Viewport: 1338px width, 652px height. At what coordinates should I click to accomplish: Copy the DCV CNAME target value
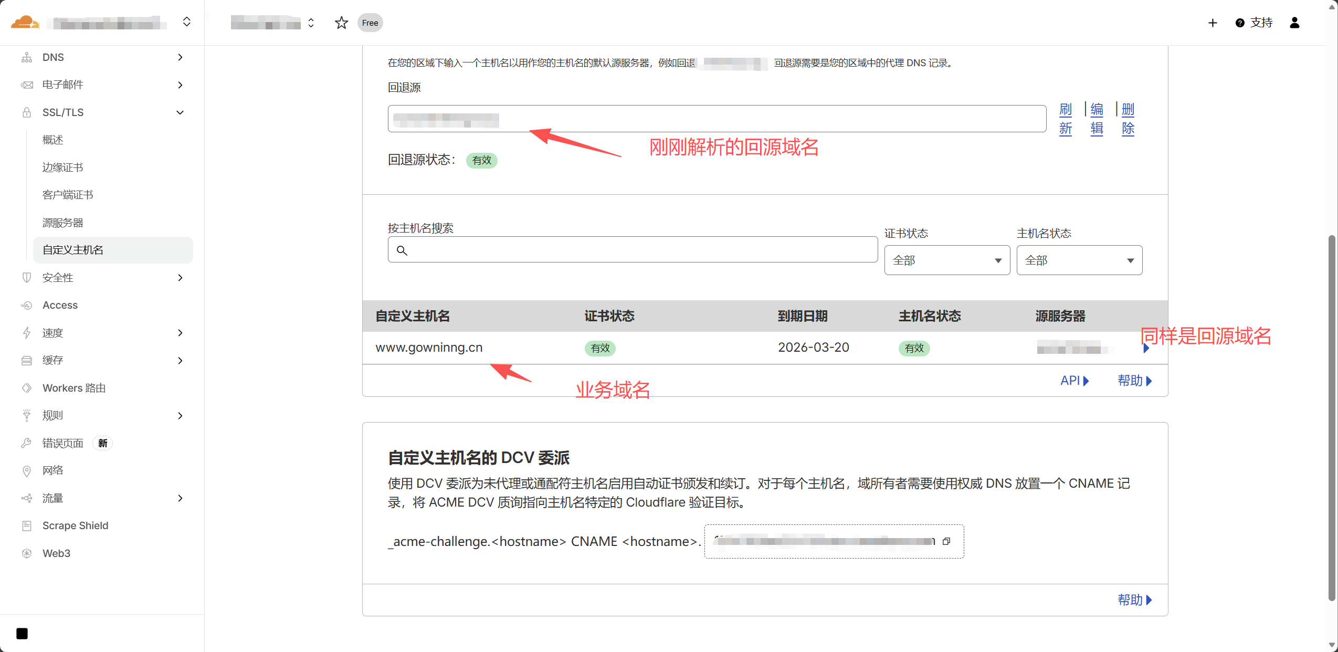(x=946, y=541)
